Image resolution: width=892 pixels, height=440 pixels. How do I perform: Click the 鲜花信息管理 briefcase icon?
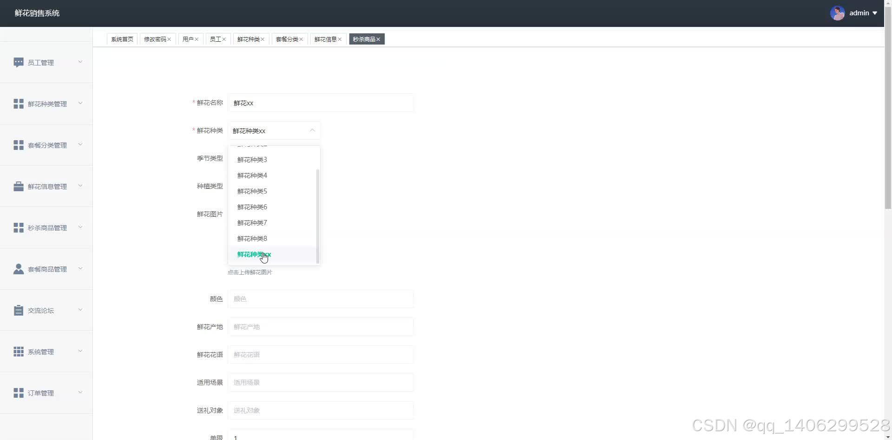pos(19,186)
